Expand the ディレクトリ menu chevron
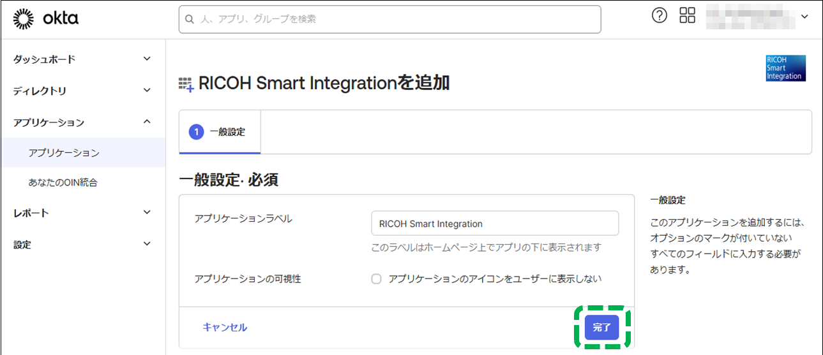Image resolution: width=823 pixels, height=355 pixels. tap(147, 91)
